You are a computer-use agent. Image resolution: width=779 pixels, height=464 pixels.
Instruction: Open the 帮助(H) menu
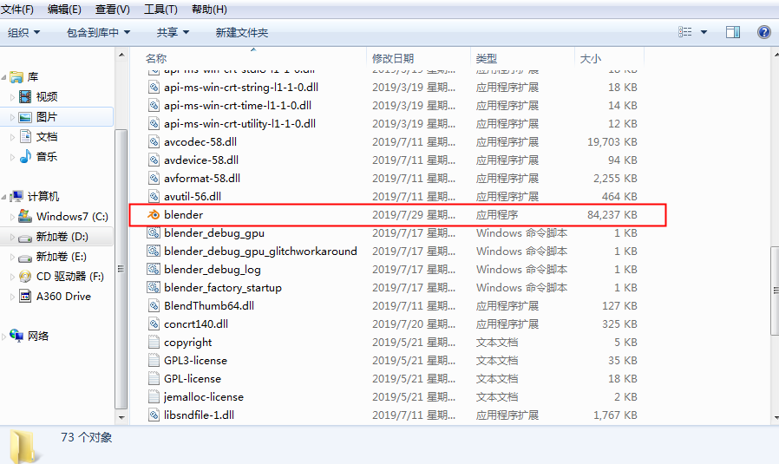click(209, 10)
